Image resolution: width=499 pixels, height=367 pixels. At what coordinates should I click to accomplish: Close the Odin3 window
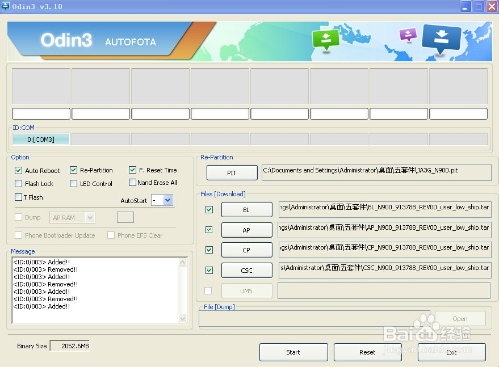[x=492, y=7]
